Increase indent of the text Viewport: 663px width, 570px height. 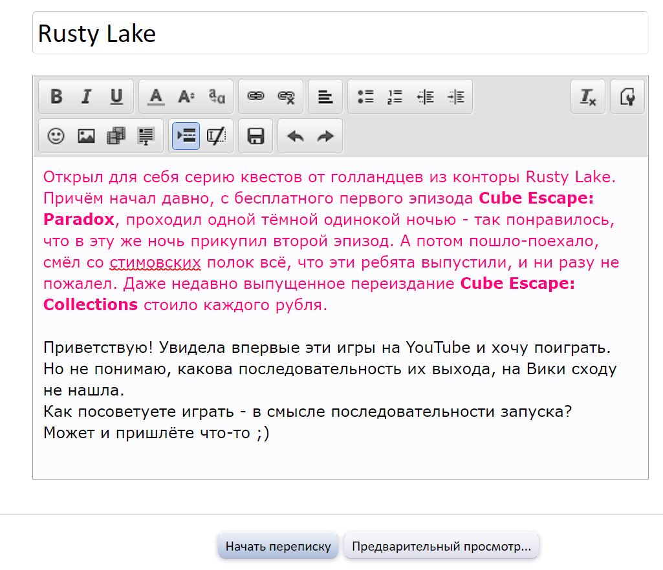pos(456,97)
